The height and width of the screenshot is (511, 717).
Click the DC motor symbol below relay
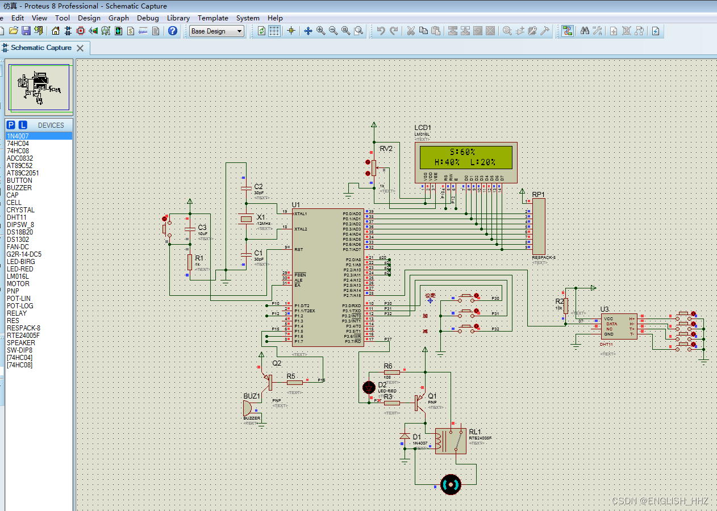451,484
